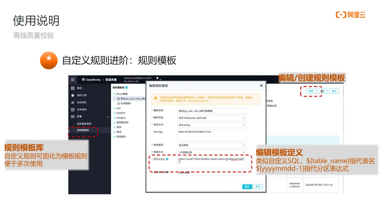Click the 自定义SQL text area
This screenshot has width=381, height=214.
pos(212,162)
